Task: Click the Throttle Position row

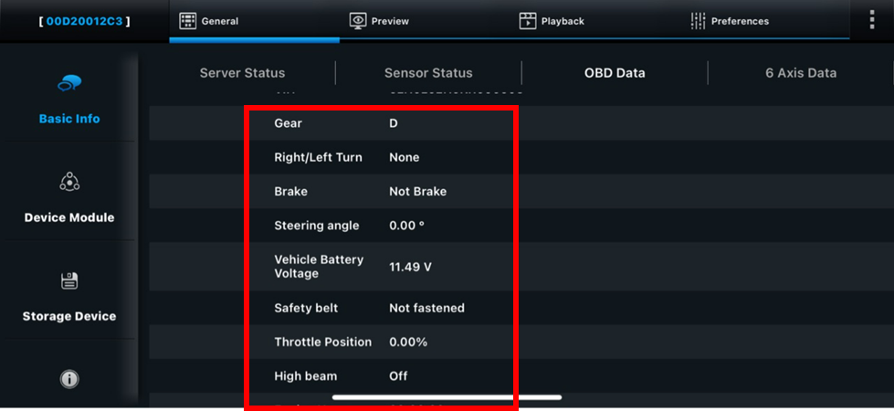Action: tap(521, 342)
